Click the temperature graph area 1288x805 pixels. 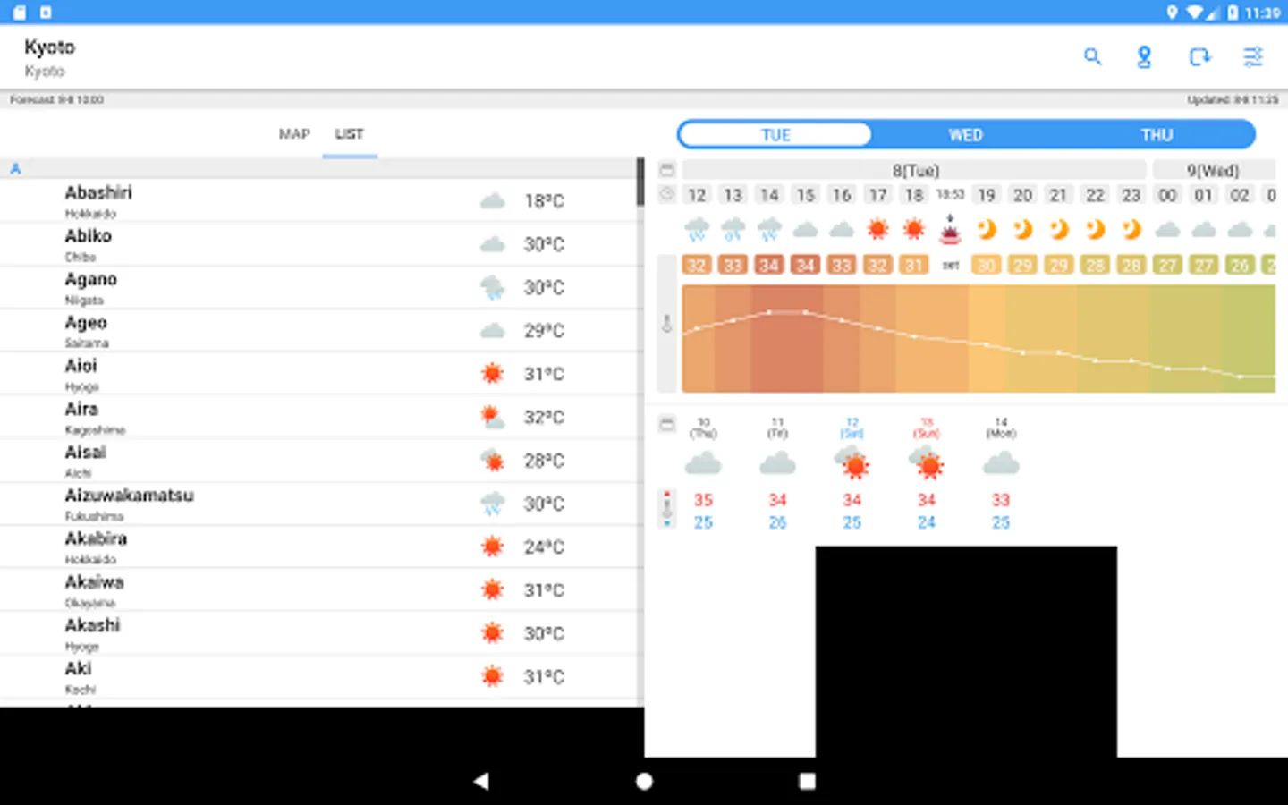[x=979, y=338]
